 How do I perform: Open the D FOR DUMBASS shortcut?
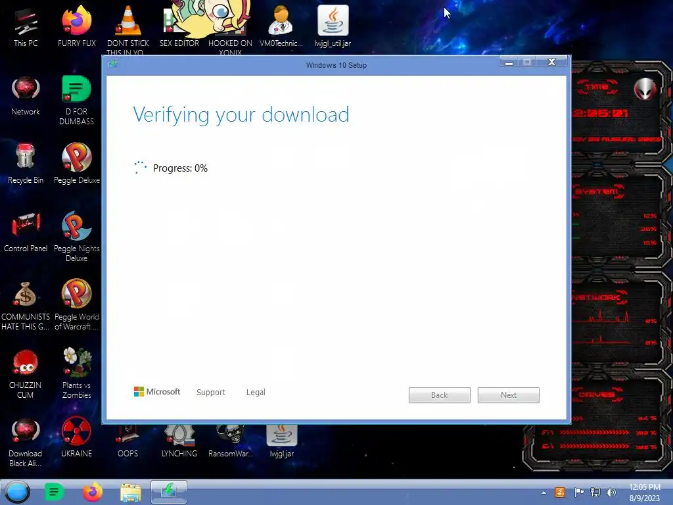pos(76,101)
